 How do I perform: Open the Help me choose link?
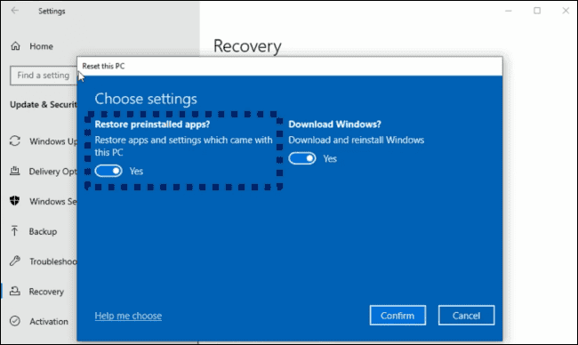point(128,316)
